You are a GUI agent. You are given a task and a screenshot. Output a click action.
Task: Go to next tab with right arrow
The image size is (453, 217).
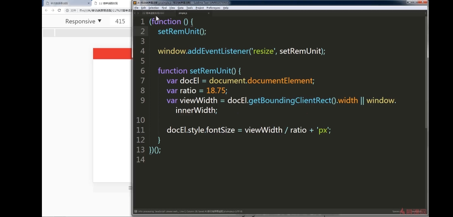coord(138,13)
